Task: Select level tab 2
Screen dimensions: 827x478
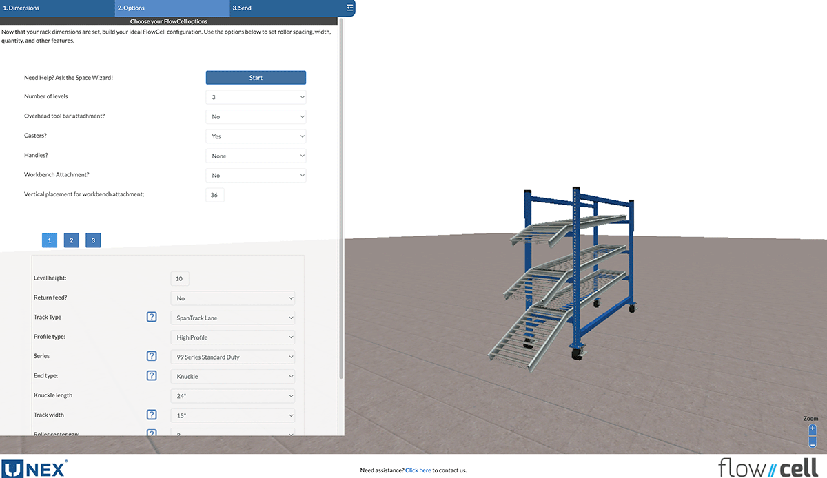Action: coord(71,240)
